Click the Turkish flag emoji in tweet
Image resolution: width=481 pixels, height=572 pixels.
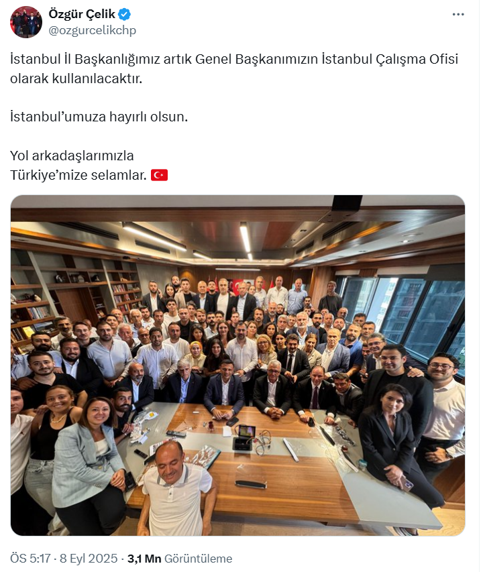(x=159, y=175)
